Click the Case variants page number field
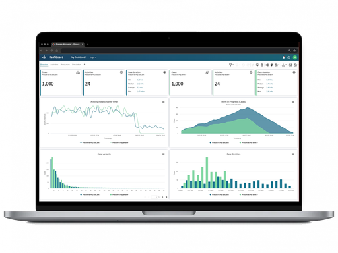 click(154, 197)
